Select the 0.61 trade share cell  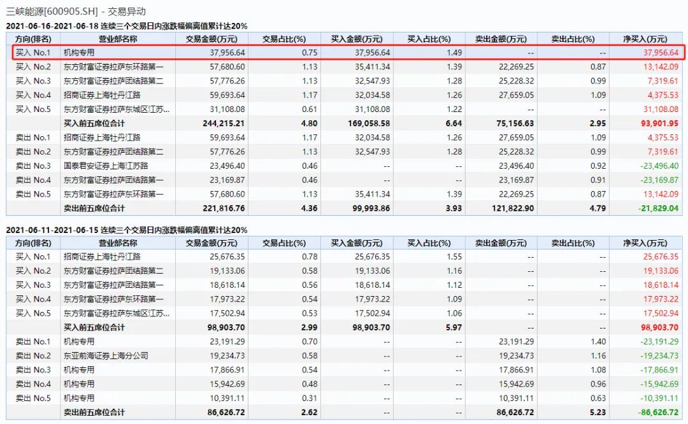tap(310, 109)
